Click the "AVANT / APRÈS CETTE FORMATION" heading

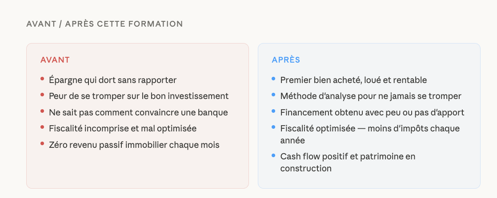point(104,24)
